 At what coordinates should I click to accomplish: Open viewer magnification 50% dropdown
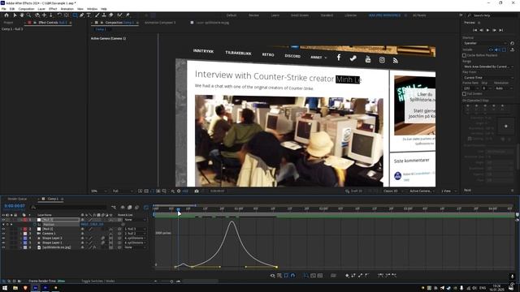coord(99,191)
